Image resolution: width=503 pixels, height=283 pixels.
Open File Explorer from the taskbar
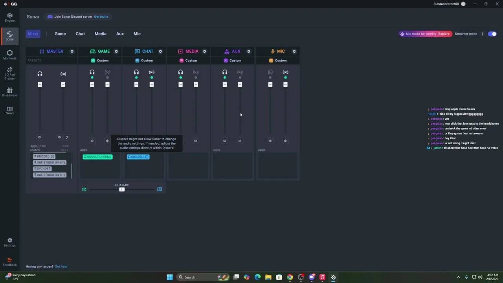click(268, 277)
